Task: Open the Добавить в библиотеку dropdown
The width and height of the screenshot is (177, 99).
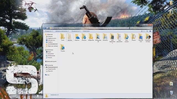Action: [x=62, y=31]
